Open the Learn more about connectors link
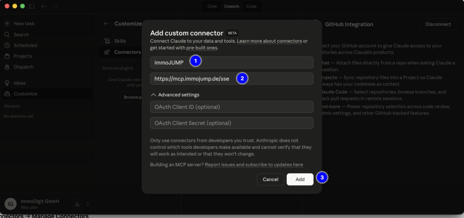 269,41
